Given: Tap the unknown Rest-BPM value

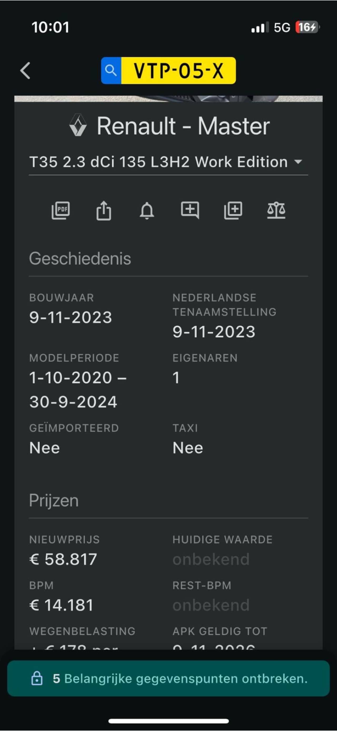Looking at the screenshot, I should [211, 605].
